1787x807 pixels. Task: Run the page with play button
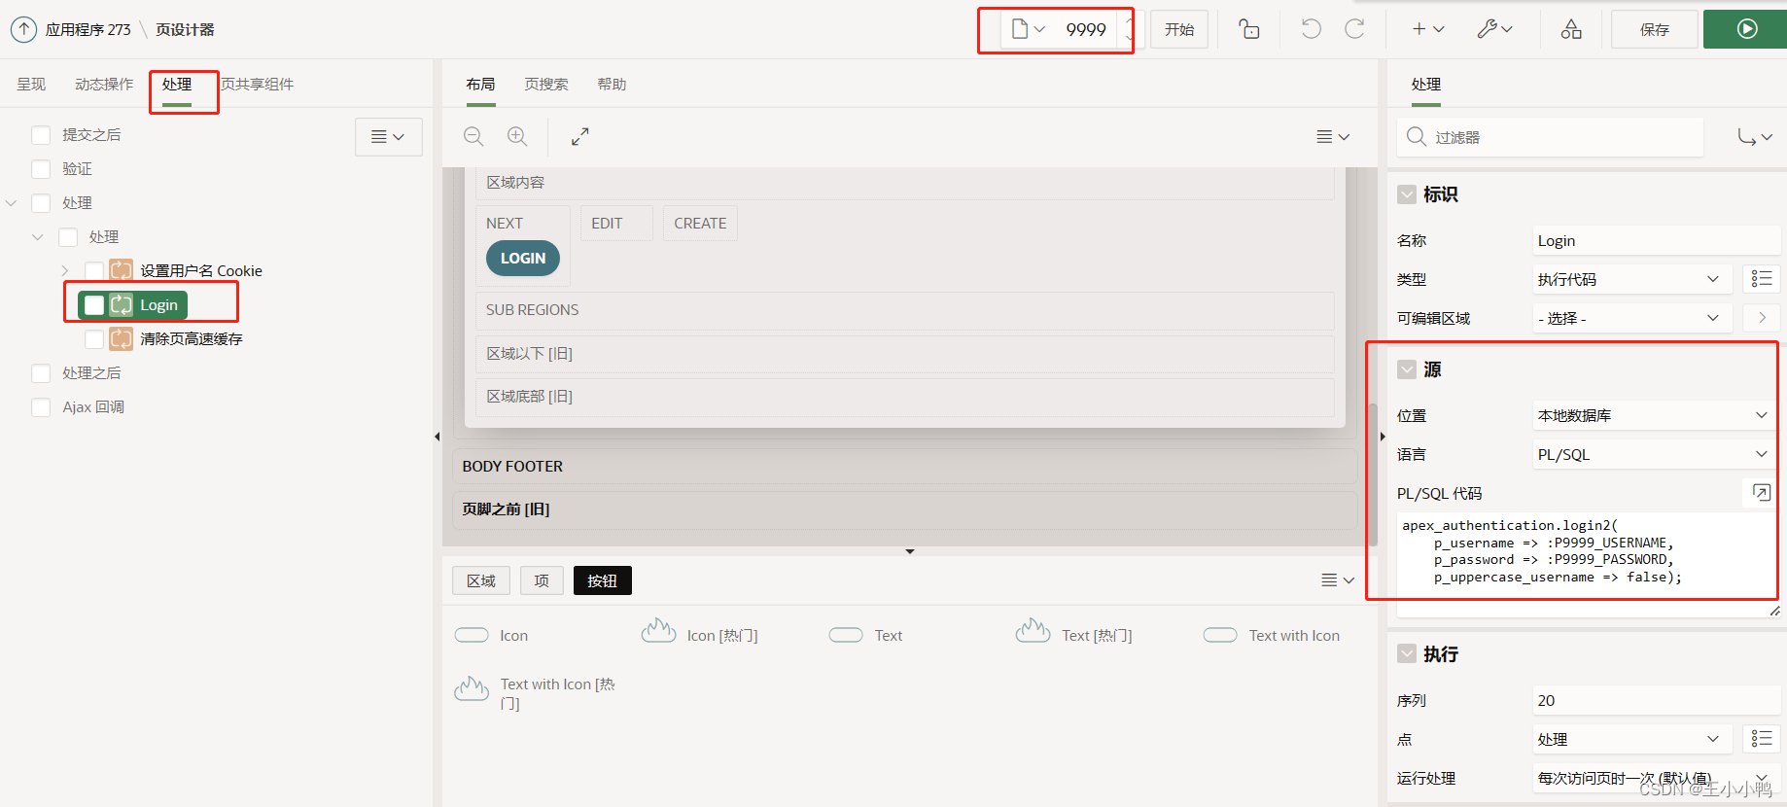(x=1746, y=29)
